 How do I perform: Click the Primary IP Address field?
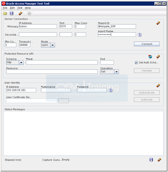(38, 26)
